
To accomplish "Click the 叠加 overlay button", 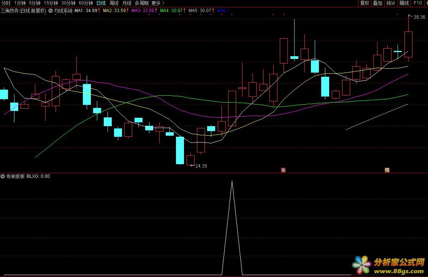I will [x=378, y=3].
